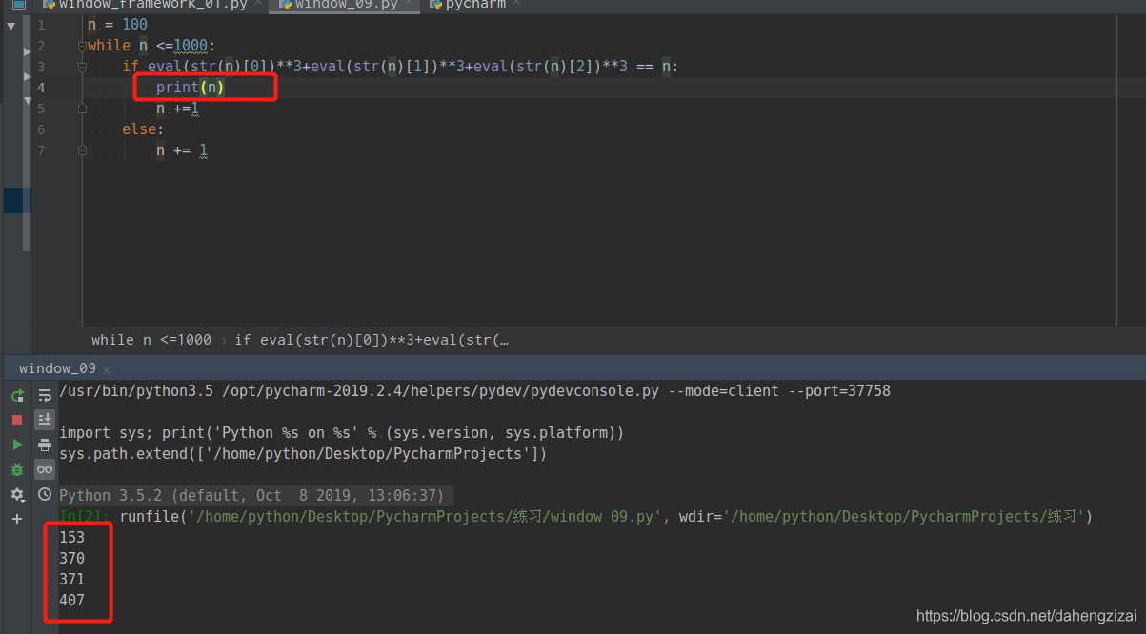Viewport: 1146px width, 634px height.
Task: Click console output value 407
Action: 71,600
